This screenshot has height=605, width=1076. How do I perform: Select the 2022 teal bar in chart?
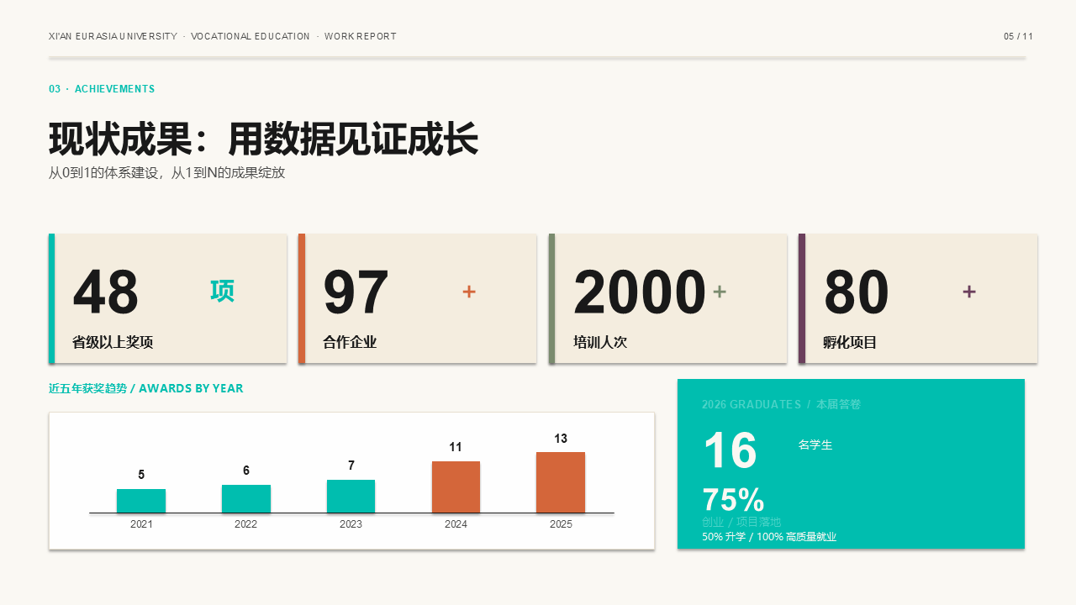pos(246,498)
